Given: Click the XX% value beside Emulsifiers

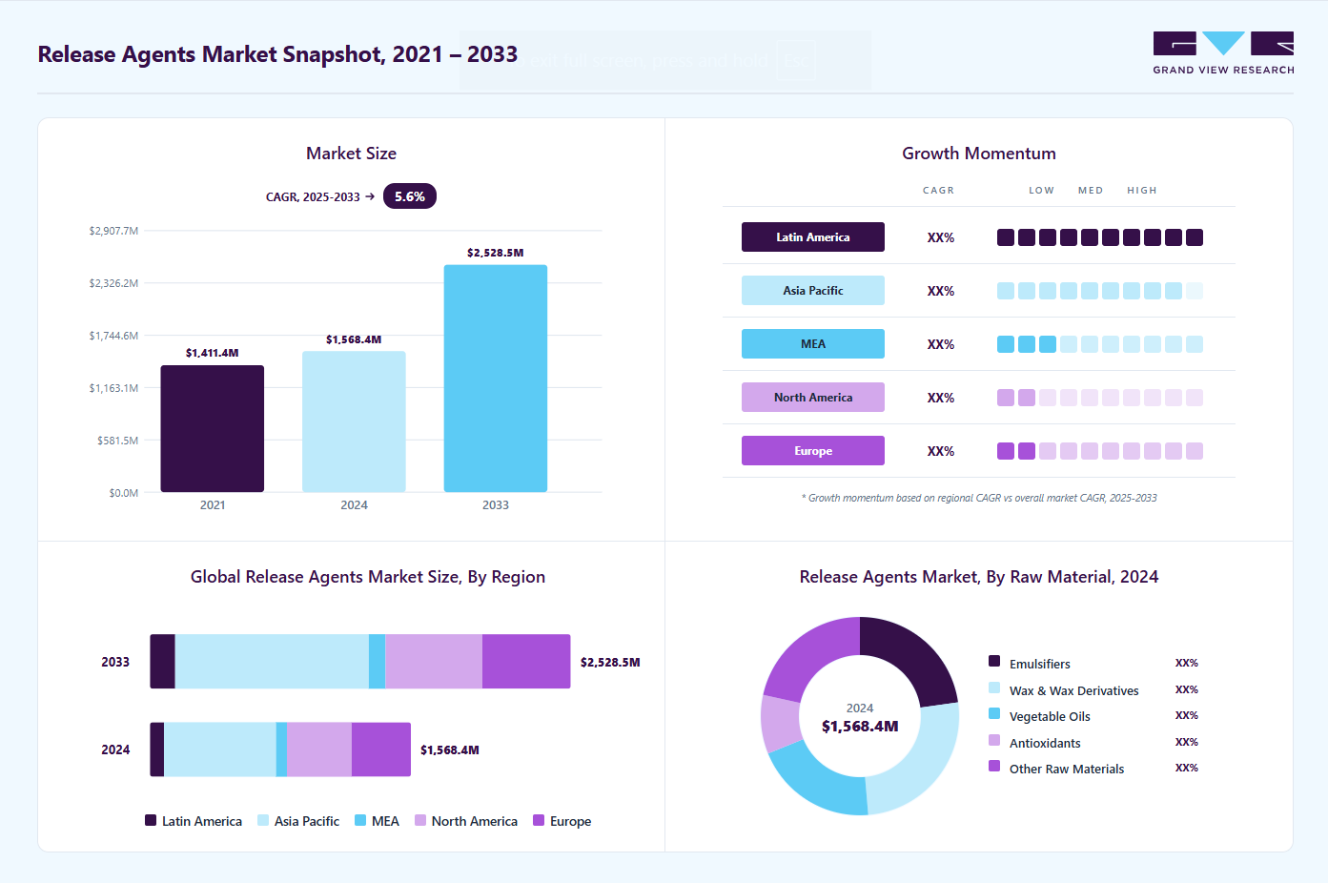Looking at the screenshot, I should tap(1187, 663).
